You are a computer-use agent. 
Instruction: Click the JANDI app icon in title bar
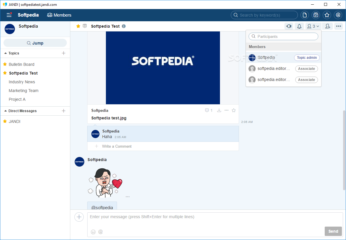coord(5,4)
